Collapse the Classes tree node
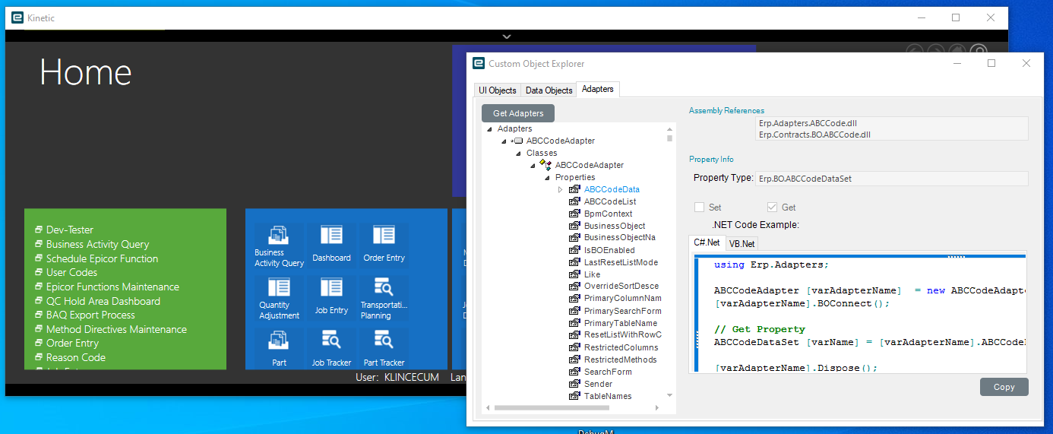The height and width of the screenshot is (434, 1053). (518, 154)
